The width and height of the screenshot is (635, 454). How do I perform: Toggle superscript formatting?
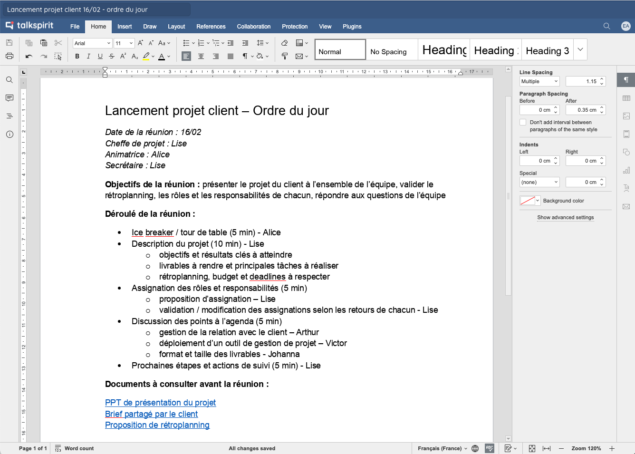tap(123, 56)
